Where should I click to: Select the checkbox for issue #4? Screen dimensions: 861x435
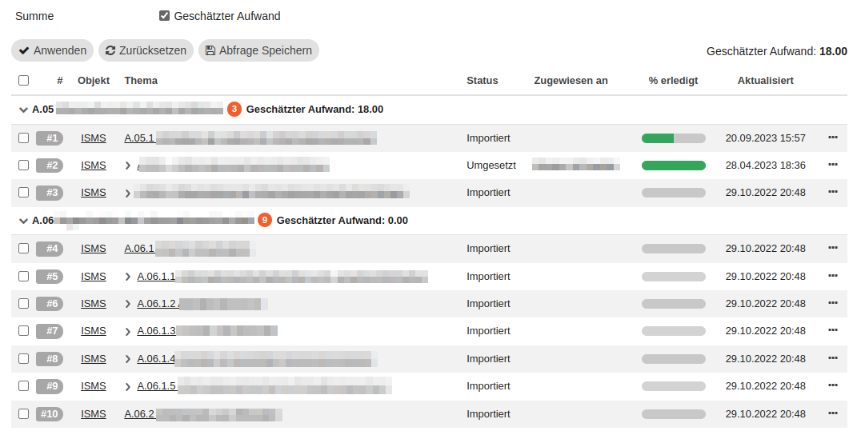[x=23, y=249]
